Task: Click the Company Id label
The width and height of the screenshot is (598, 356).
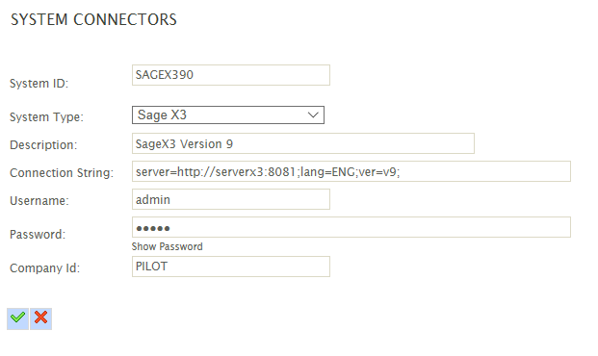Action: (x=45, y=267)
